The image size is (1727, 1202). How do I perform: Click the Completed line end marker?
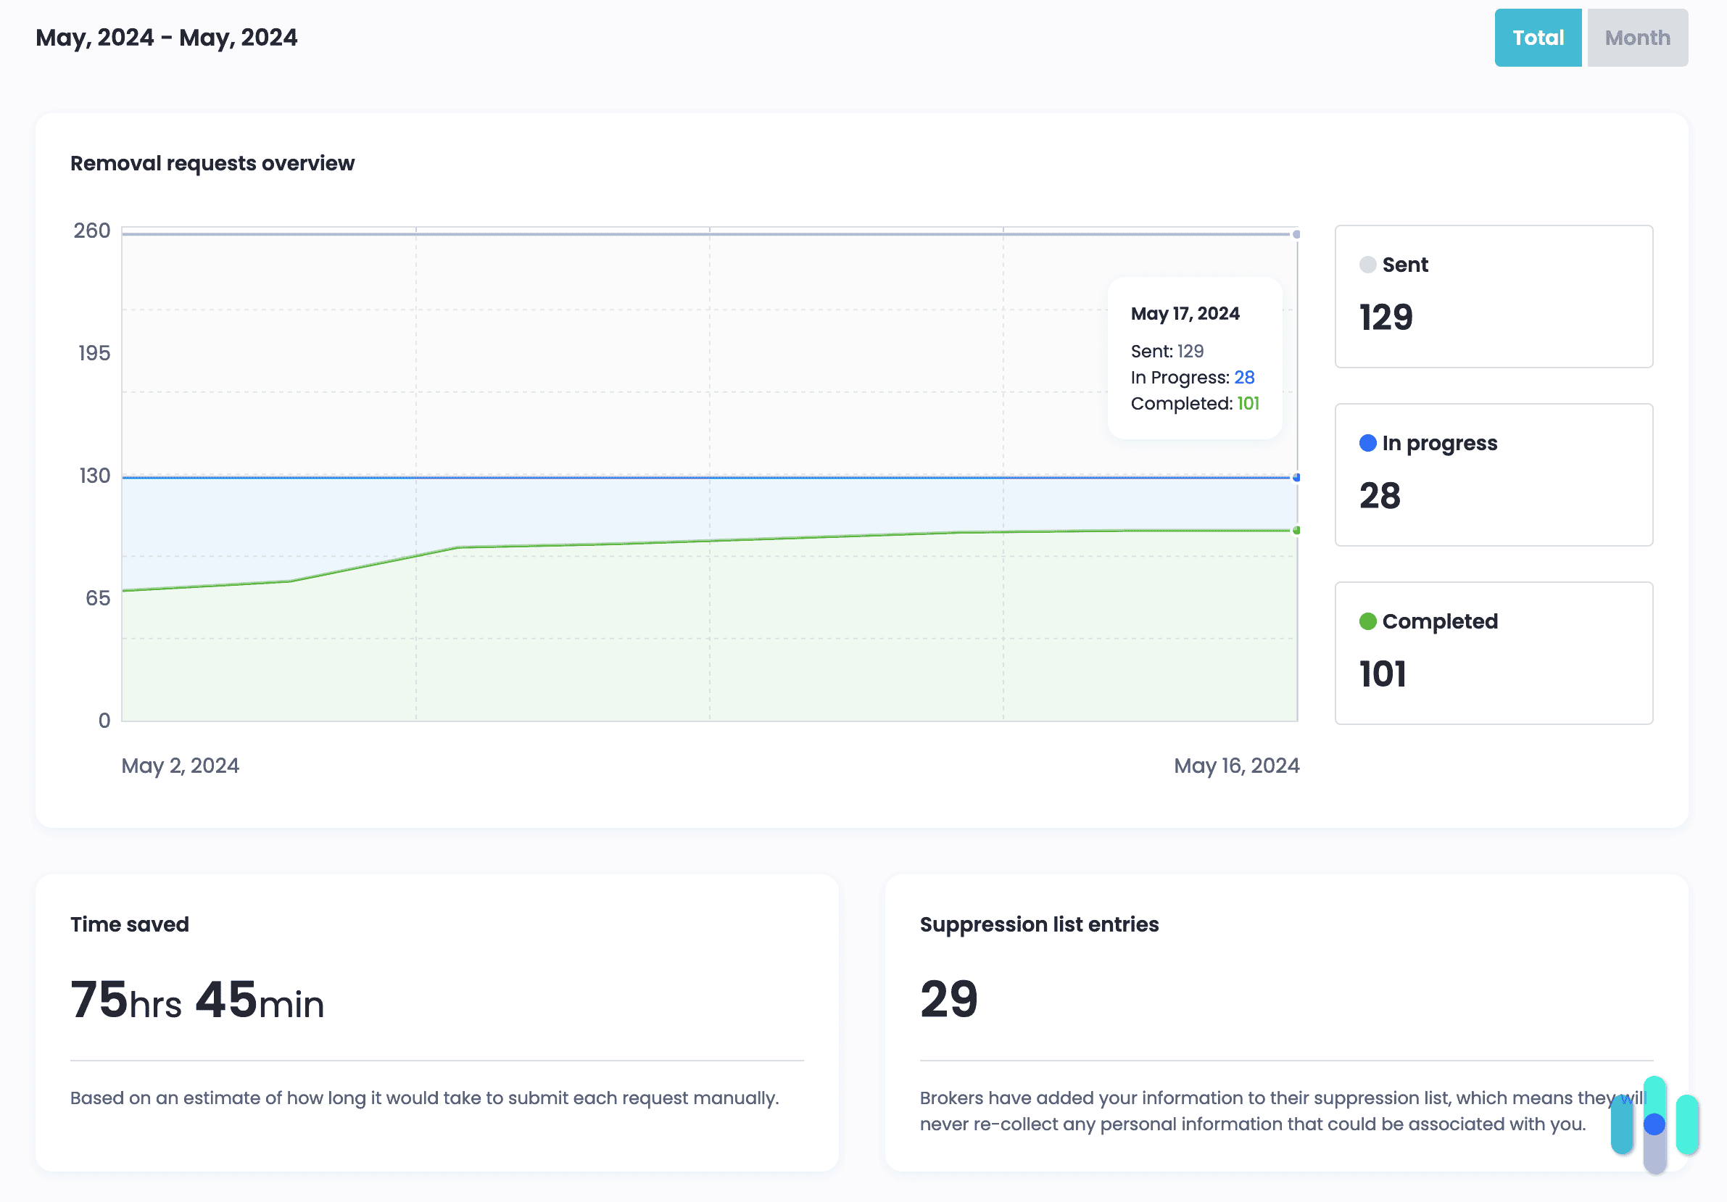(1296, 530)
